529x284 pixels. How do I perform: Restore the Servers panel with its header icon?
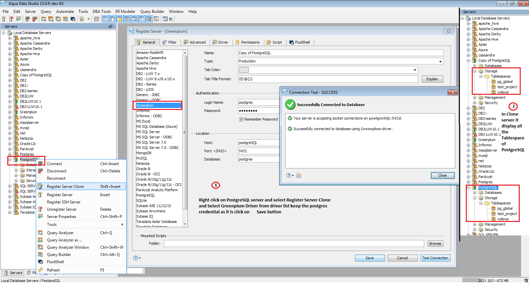pos(110,26)
